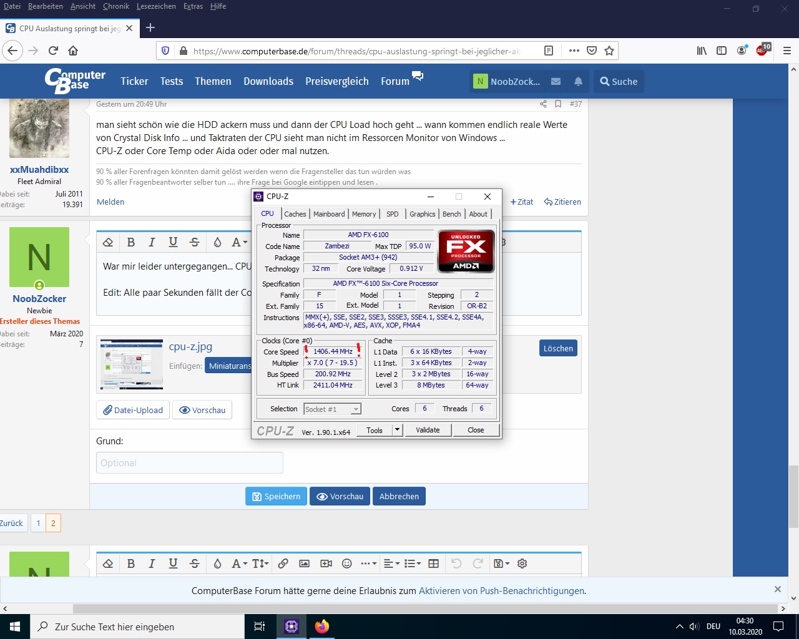Open page actions three-dot menu

tap(574, 51)
